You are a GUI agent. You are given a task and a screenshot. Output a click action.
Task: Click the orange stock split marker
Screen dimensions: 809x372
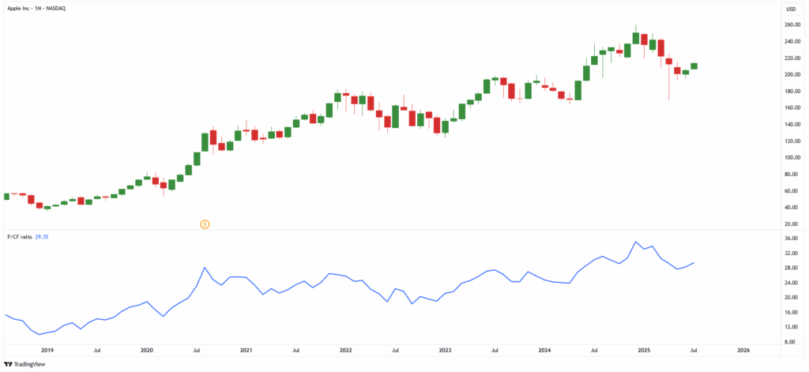[x=205, y=224]
